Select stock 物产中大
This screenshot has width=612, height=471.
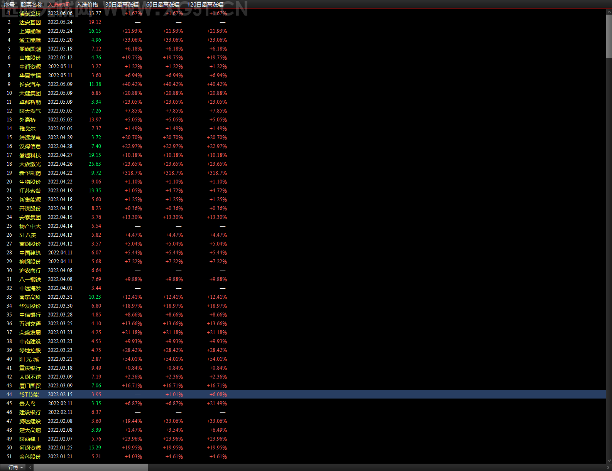pos(30,226)
